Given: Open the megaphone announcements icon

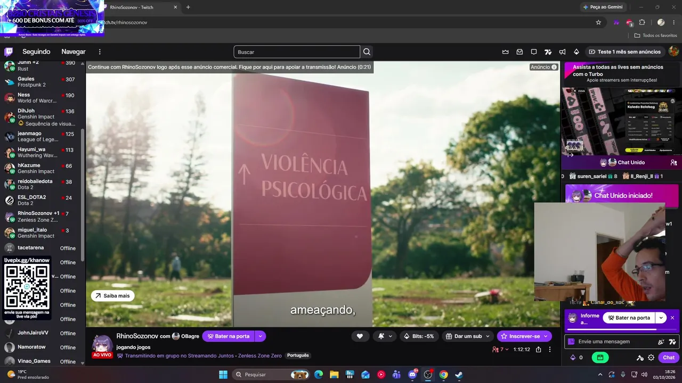Looking at the screenshot, I should tap(562, 52).
